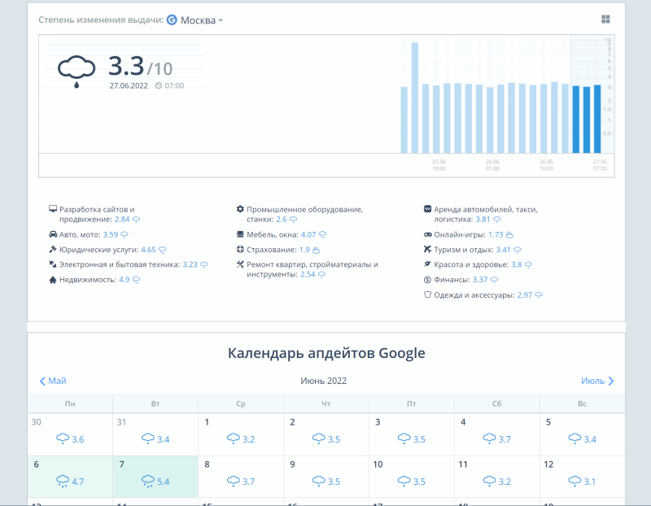Click the airplane icon for Туризм и отдых
The width and height of the screenshot is (651, 506).
[x=427, y=249]
